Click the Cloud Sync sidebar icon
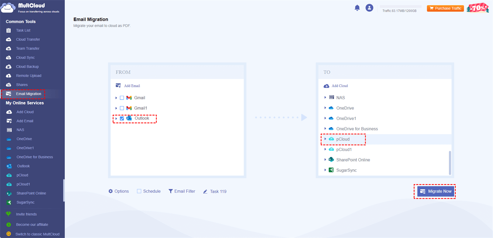 click(x=9, y=57)
